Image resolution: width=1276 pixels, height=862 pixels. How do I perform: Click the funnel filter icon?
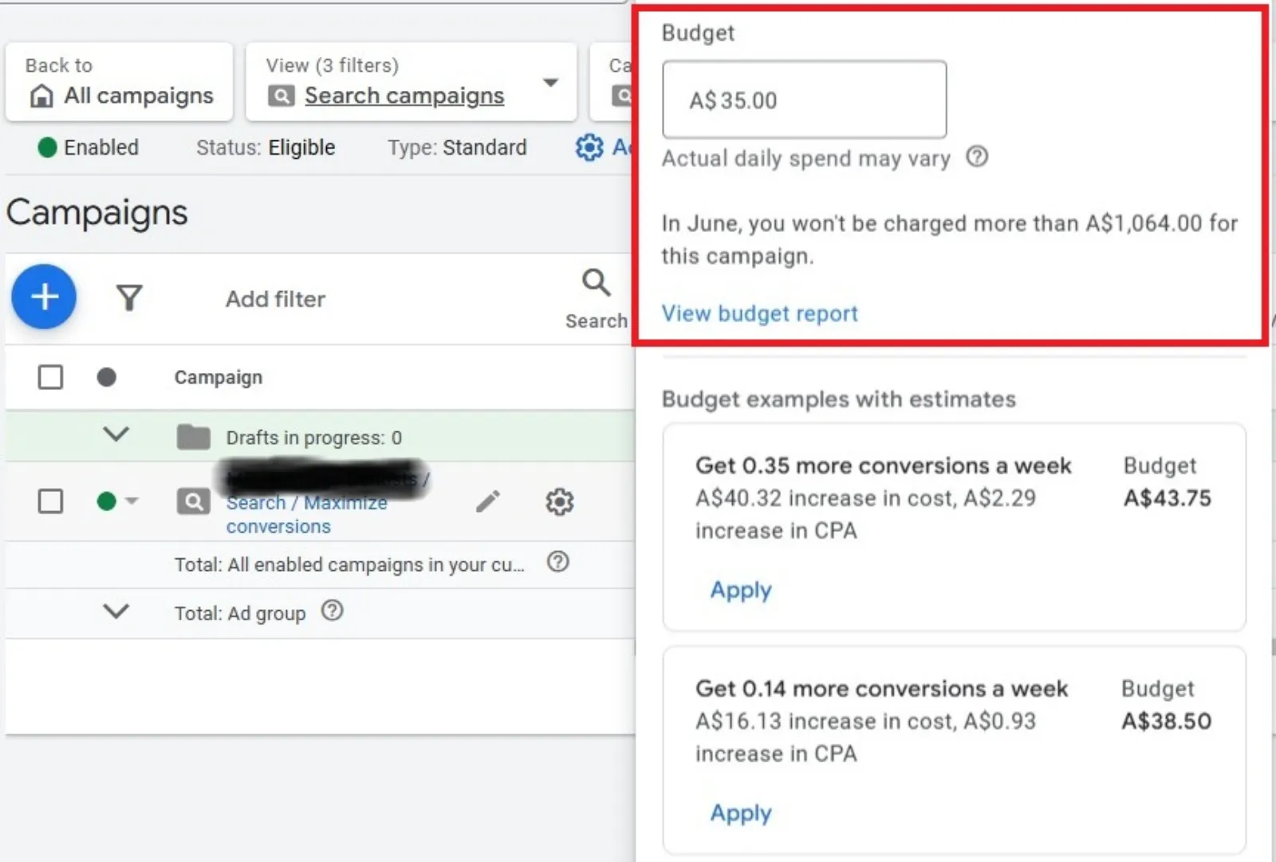point(129,297)
